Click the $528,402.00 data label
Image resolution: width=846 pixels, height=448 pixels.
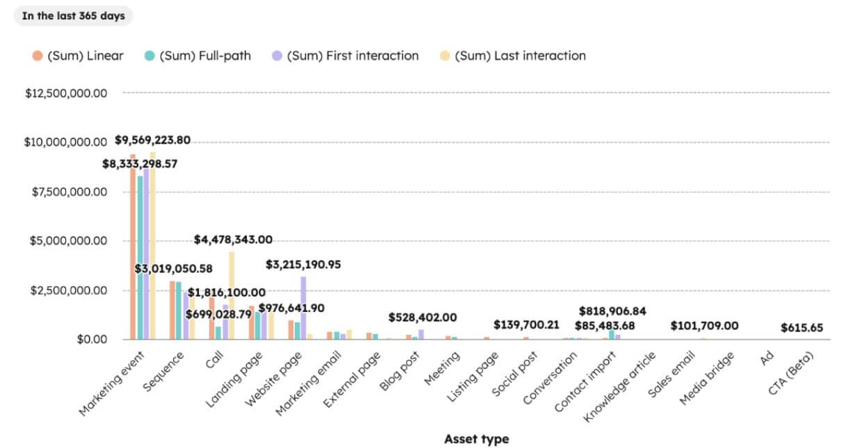(x=422, y=317)
